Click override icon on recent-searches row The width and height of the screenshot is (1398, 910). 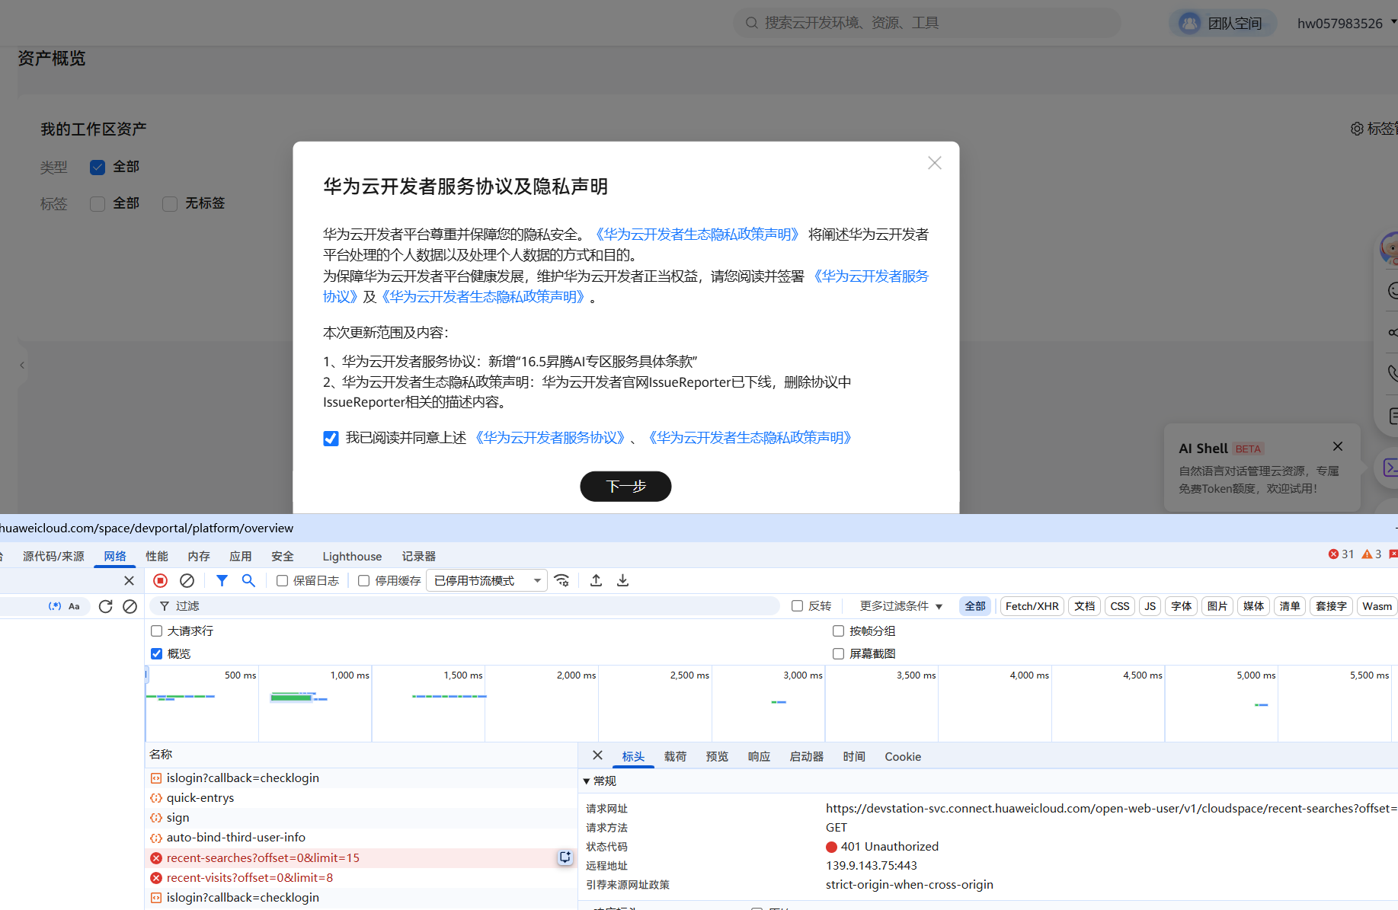565,857
